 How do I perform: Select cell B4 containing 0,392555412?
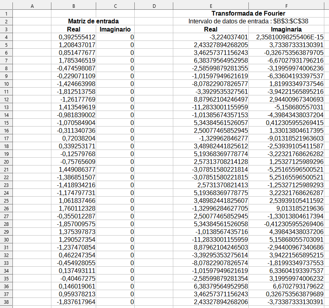coord(74,37)
